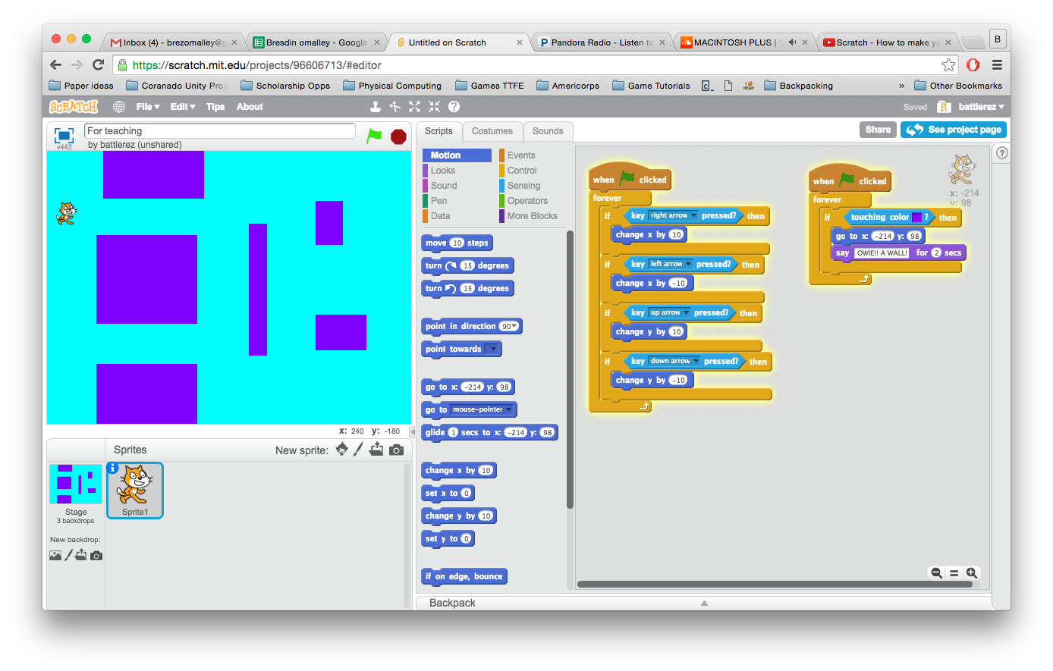The image size is (1053, 671).
Task: Bookmark this page star icon
Action: click(948, 64)
